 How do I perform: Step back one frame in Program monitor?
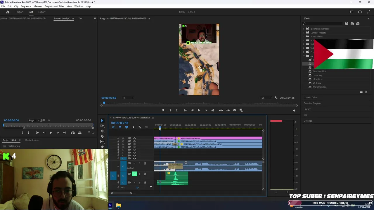pos(192,110)
